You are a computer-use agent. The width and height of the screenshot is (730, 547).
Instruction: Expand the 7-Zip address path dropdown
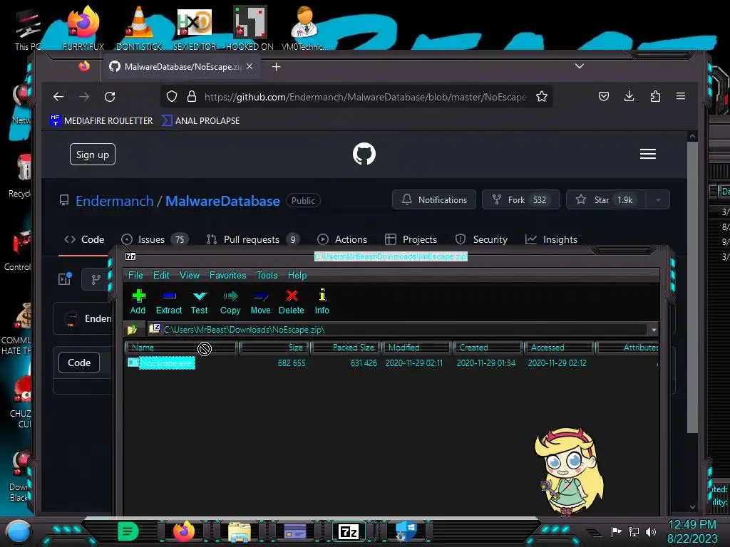point(654,330)
